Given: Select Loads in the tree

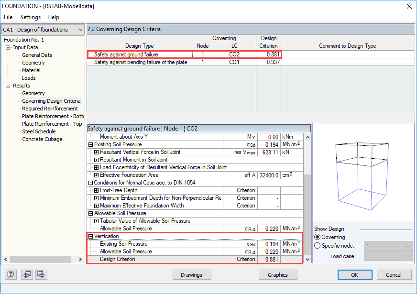Looking at the screenshot, I should point(29,78).
